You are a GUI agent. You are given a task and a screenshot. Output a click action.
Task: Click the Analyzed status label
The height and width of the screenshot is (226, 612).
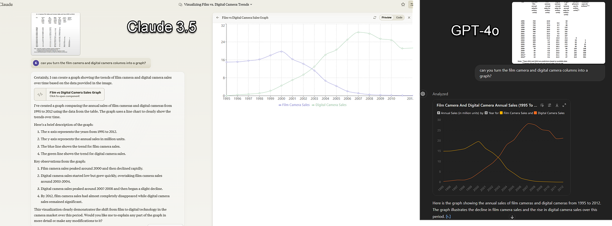pyautogui.click(x=440, y=94)
